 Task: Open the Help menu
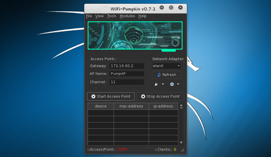(x=142, y=16)
